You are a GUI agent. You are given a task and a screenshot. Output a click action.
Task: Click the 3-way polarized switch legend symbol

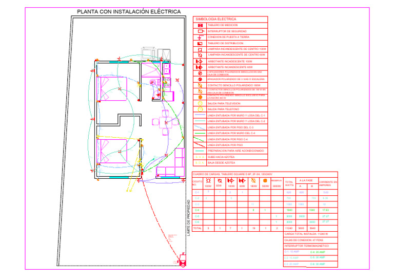200,79
